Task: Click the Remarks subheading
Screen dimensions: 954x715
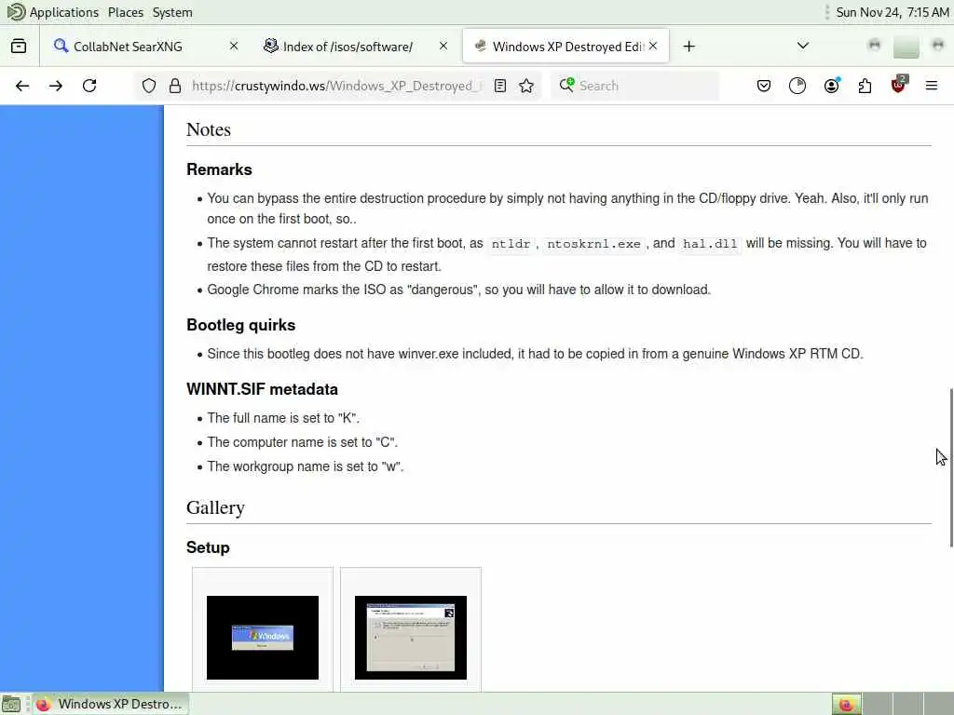Action: point(219,169)
